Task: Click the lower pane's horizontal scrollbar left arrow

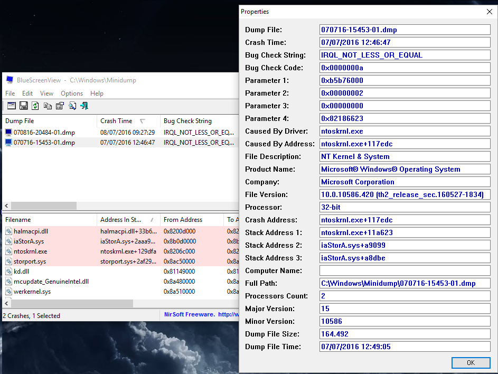Action: (x=6, y=303)
